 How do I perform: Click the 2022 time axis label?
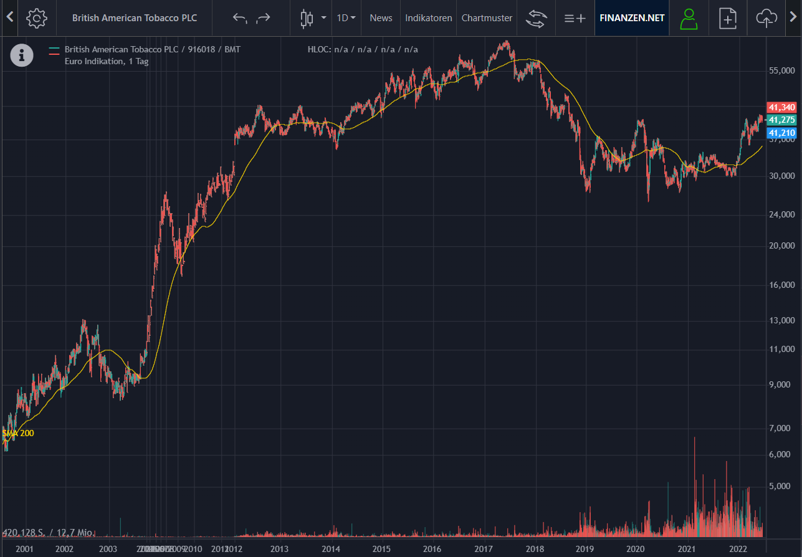click(x=738, y=549)
